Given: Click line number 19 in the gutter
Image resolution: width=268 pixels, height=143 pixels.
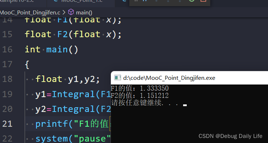Looking at the screenshot, I should click(x=7, y=94).
